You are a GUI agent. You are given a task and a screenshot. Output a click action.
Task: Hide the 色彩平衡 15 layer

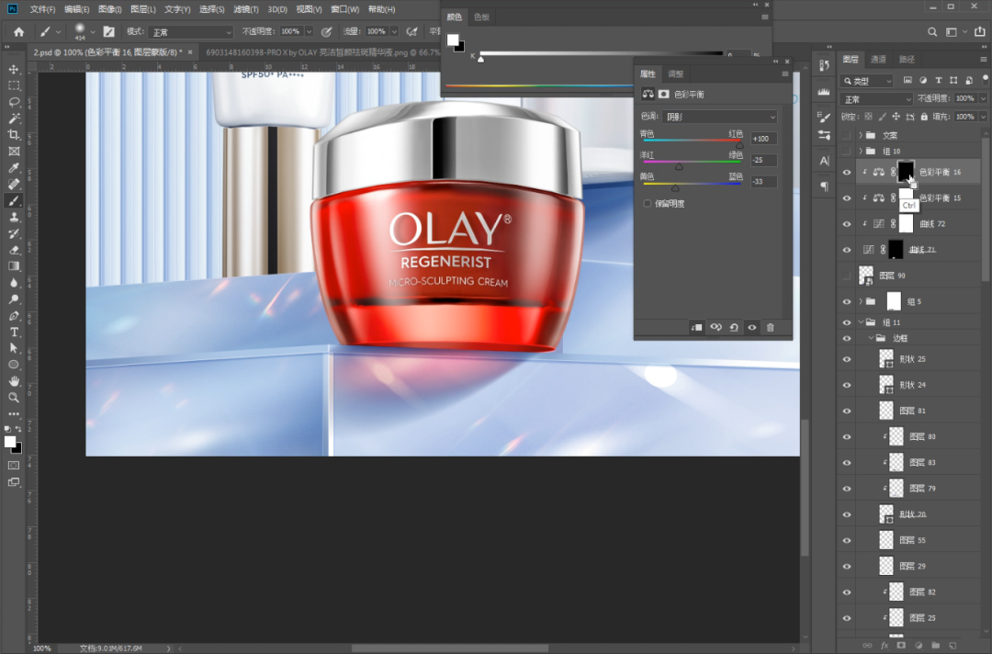[847, 198]
